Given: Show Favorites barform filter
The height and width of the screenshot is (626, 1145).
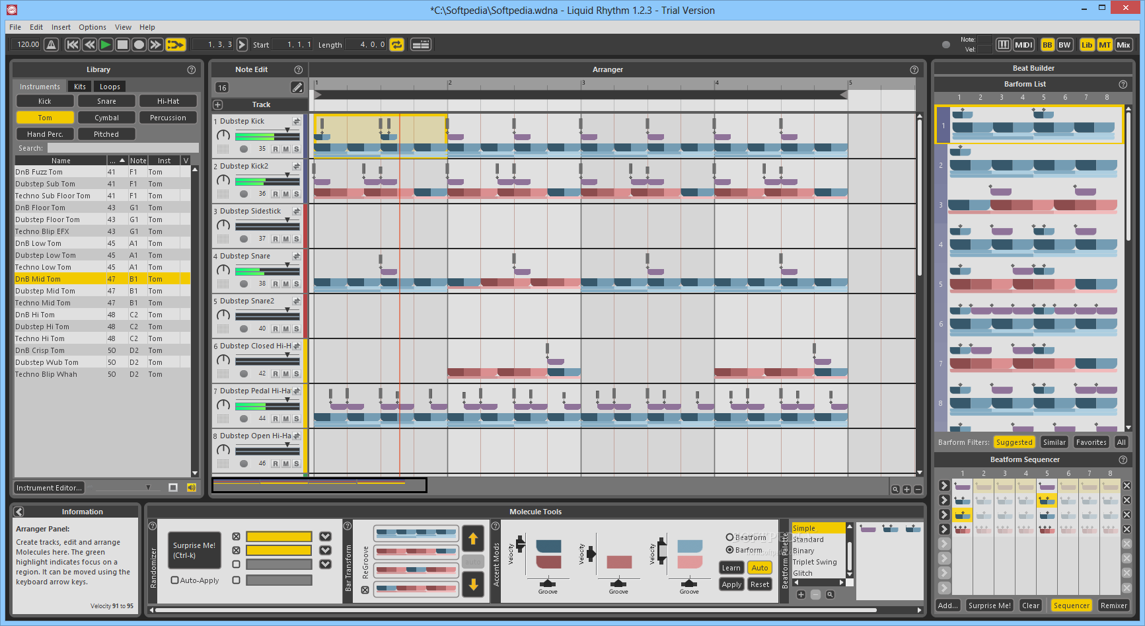Looking at the screenshot, I should 1091,442.
